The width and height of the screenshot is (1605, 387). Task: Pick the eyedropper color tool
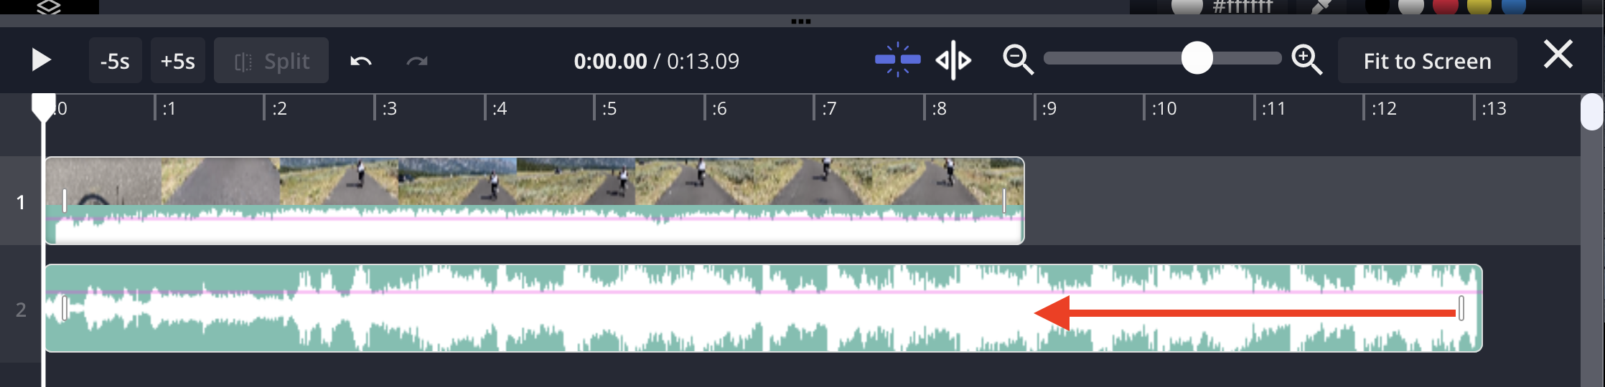[x=1320, y=6]
